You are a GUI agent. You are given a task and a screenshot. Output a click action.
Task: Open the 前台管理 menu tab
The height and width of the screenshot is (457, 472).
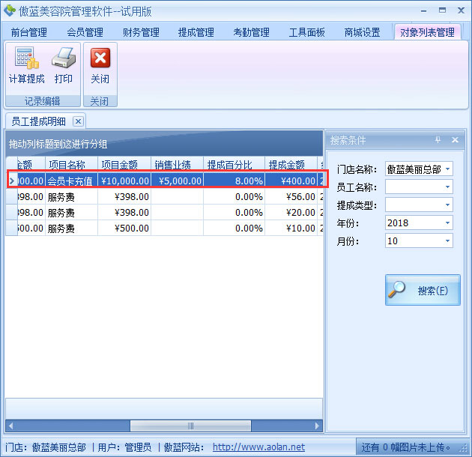tap(29, 32)
